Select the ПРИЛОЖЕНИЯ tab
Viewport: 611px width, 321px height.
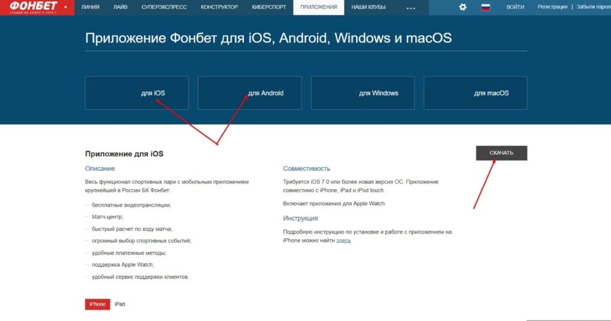pos(319,7)
